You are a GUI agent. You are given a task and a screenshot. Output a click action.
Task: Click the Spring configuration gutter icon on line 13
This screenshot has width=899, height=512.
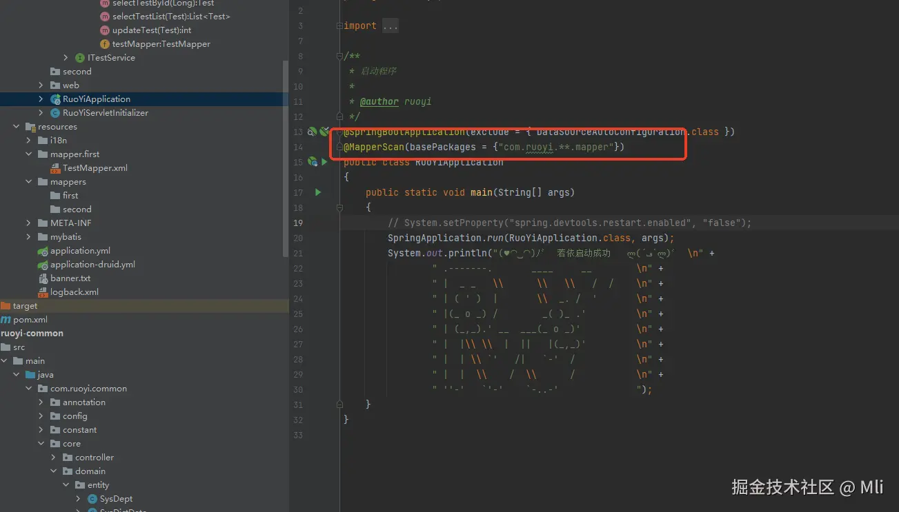pyautogui.click(x=323, y=132)
